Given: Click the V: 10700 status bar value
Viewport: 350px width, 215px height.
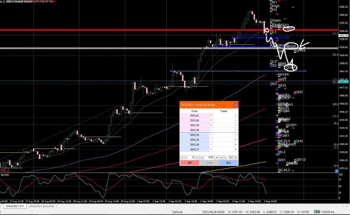Looking at the screenshot, I should [303, 212].
